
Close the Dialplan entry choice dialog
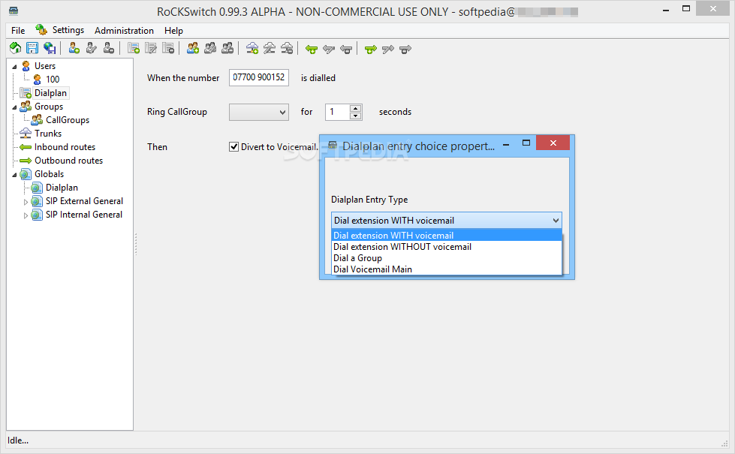tap(553, 143)
